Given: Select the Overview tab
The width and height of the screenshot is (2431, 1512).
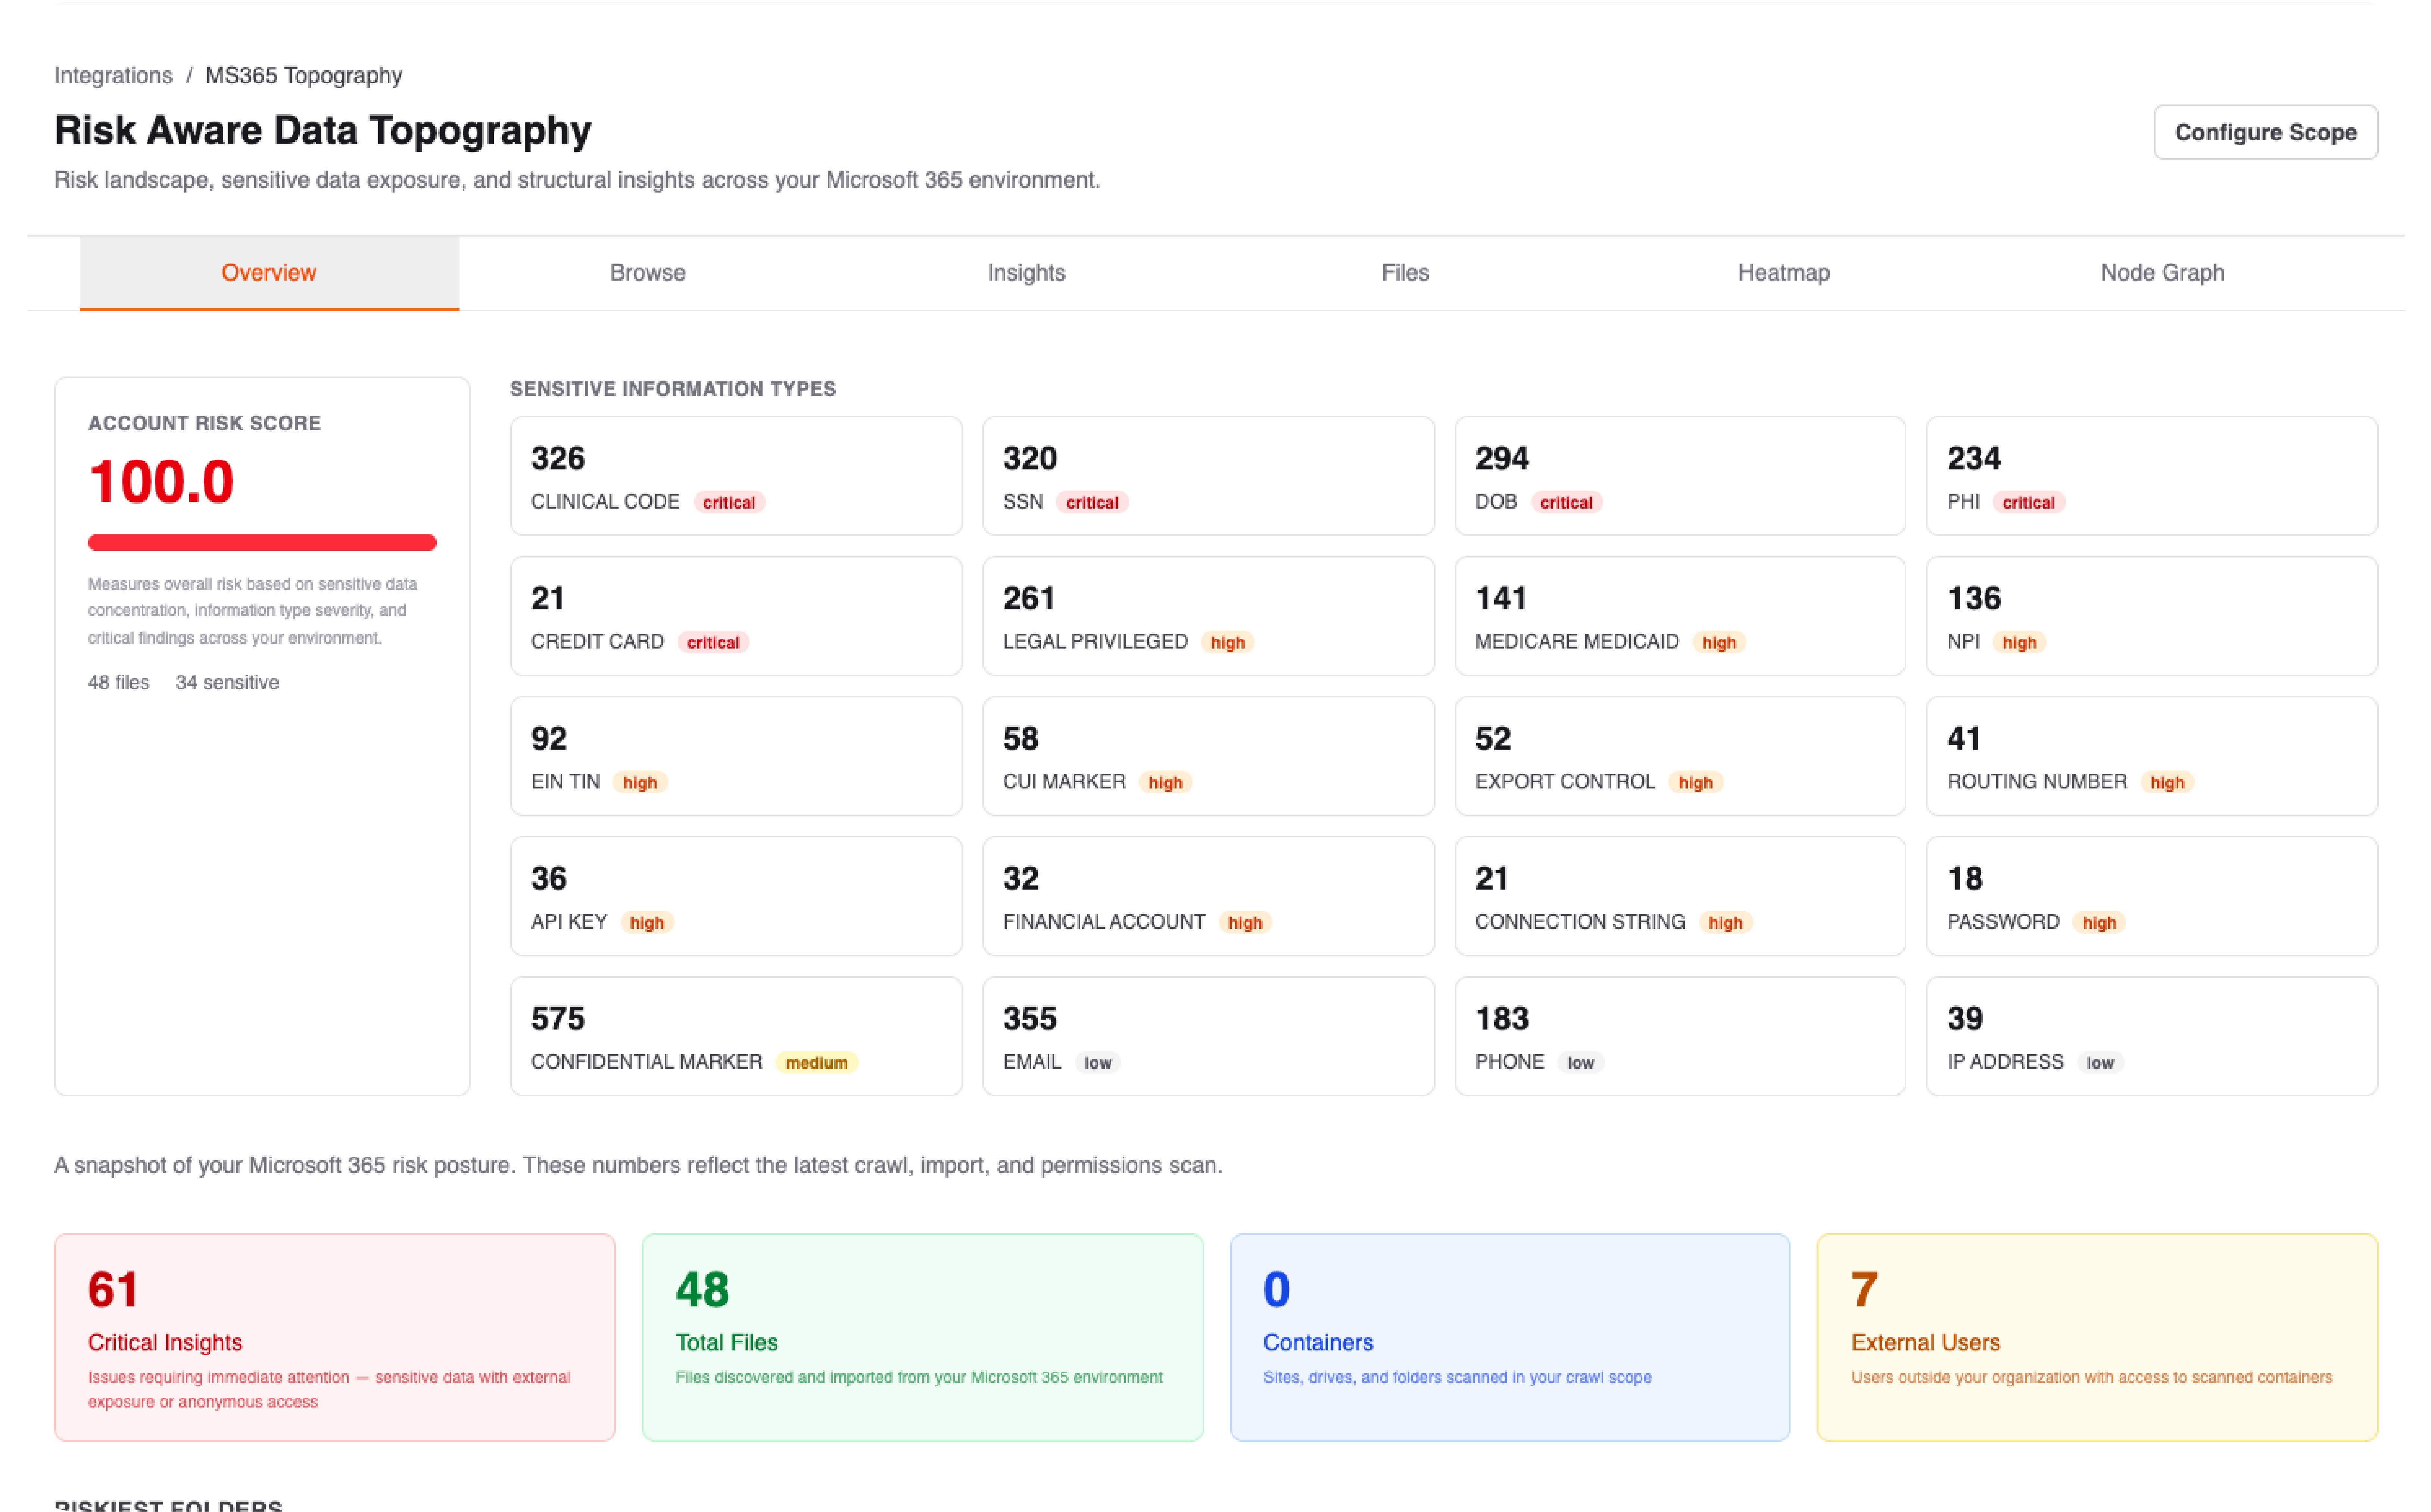Looking at the screenshot, I should (x=269, y=273).
